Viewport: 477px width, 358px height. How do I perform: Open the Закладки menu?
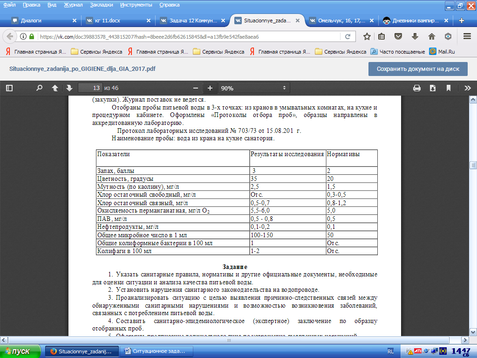101,5
